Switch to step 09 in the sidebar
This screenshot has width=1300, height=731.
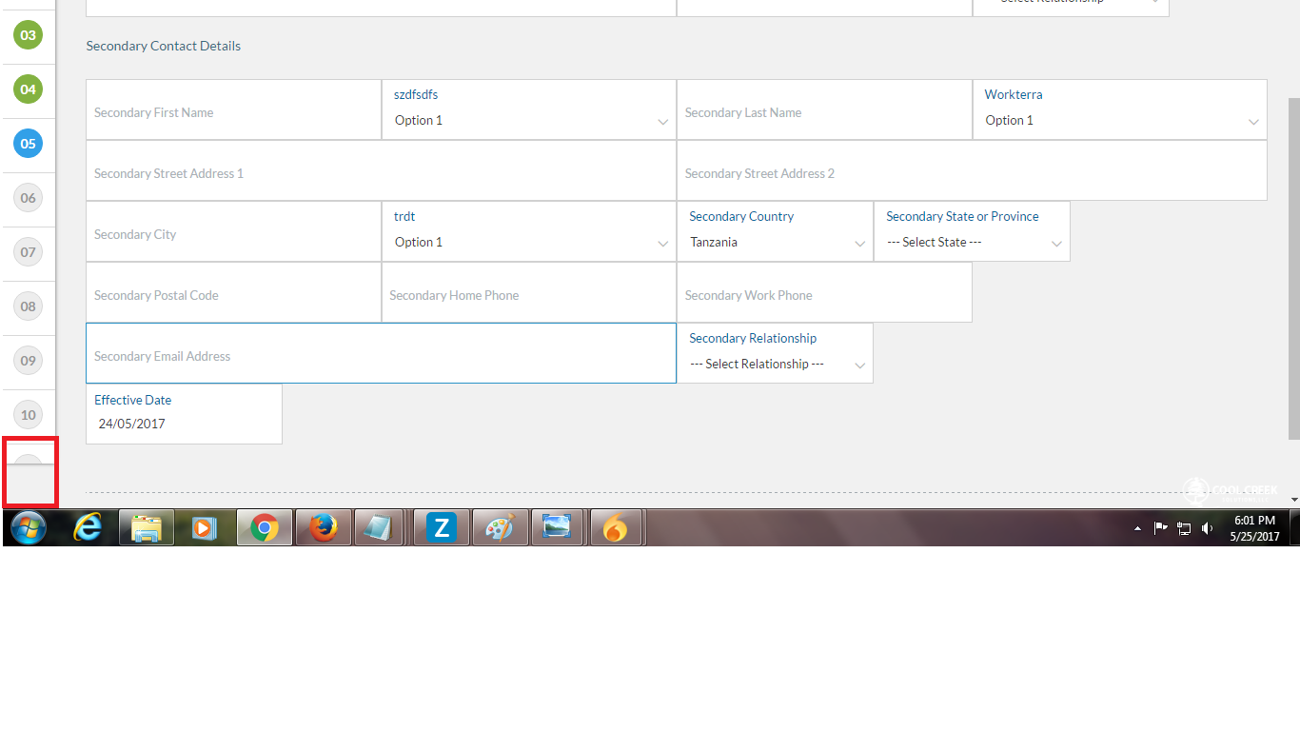[x=28, y=360]
